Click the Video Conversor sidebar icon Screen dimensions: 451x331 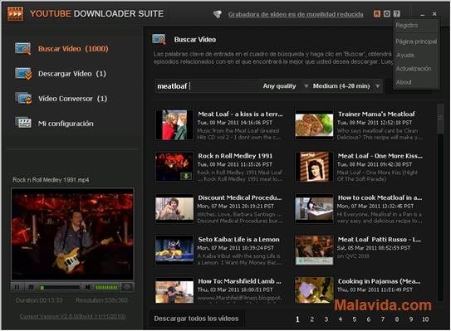pyautogui.click(x=23, y=98)
